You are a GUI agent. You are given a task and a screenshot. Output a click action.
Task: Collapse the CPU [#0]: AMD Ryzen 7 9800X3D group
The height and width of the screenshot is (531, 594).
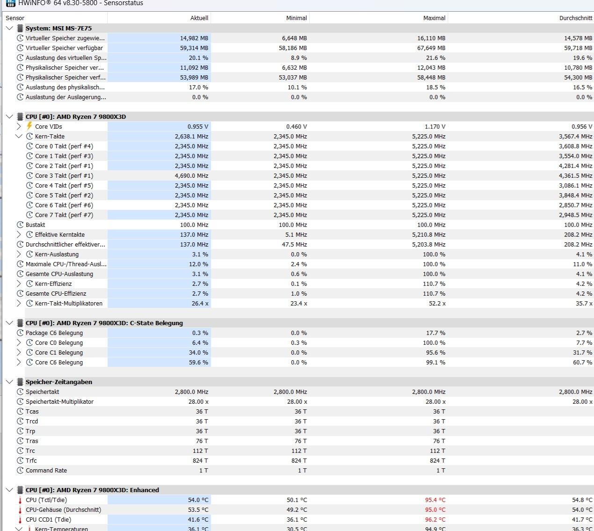tap(9, 116)
